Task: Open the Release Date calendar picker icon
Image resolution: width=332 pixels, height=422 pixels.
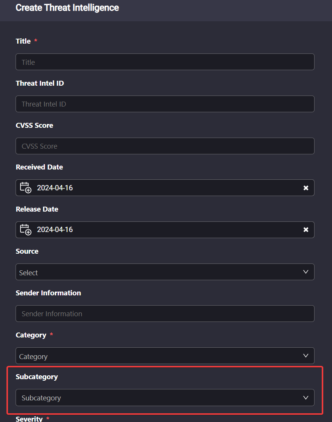Action: point(25,229)
